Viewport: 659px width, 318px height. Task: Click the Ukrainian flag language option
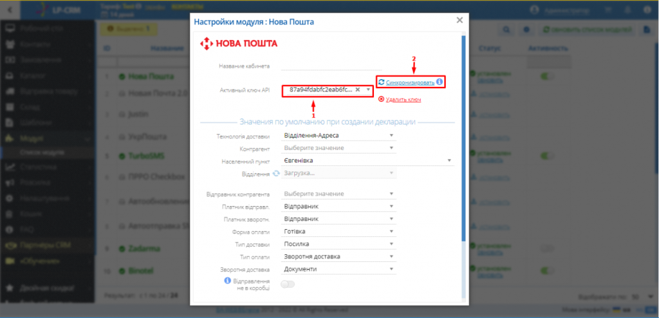[617, 310]
